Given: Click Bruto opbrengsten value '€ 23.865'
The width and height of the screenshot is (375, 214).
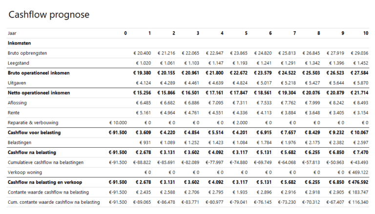Looking at the screenshot, I should pos(239,53).
